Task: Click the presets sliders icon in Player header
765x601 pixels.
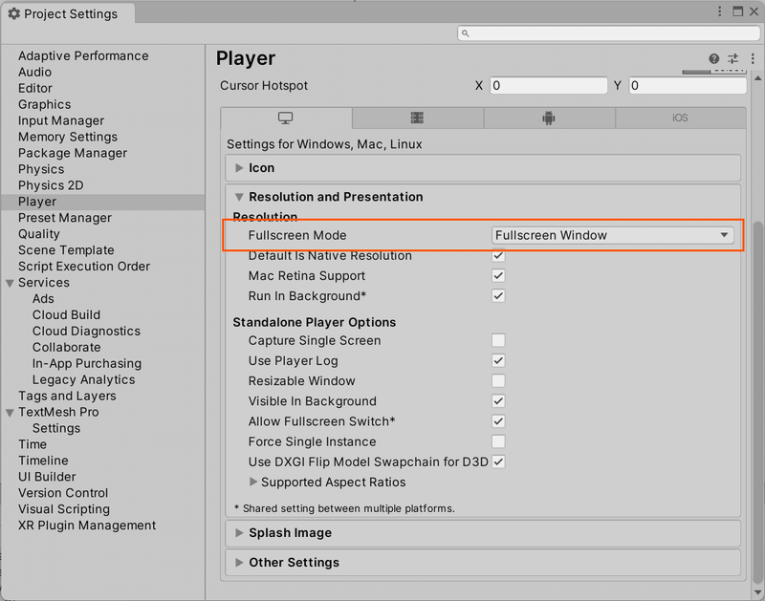Action: coord(732,58)
